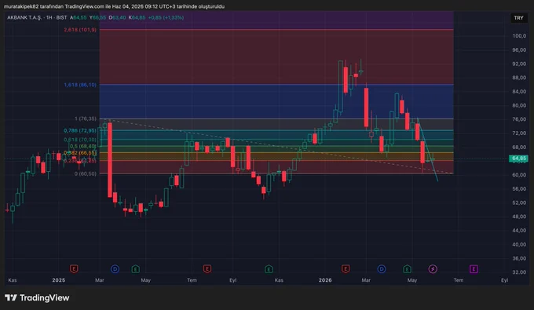
Task: Click the AKBANK T.A.Ş. · 1H · BIST title
Action: click(x=37, y=17)
